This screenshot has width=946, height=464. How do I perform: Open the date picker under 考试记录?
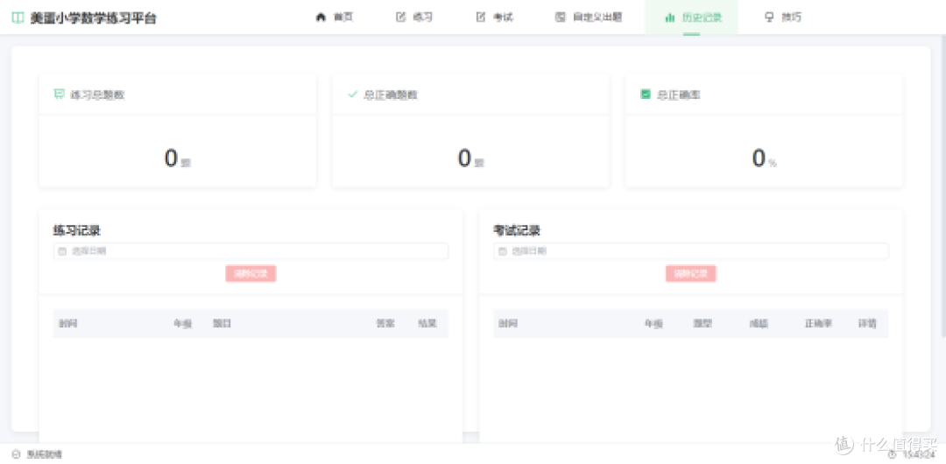[x=691, y=251]
